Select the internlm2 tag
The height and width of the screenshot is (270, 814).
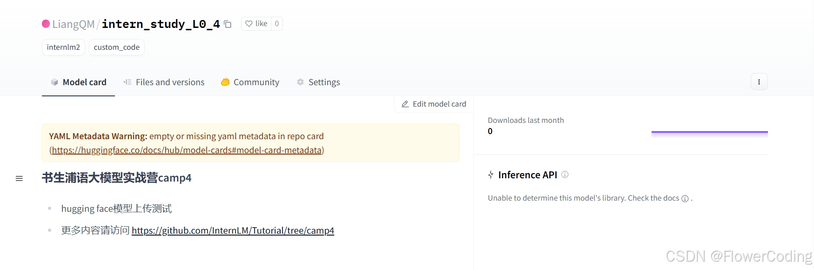[63, 47]
